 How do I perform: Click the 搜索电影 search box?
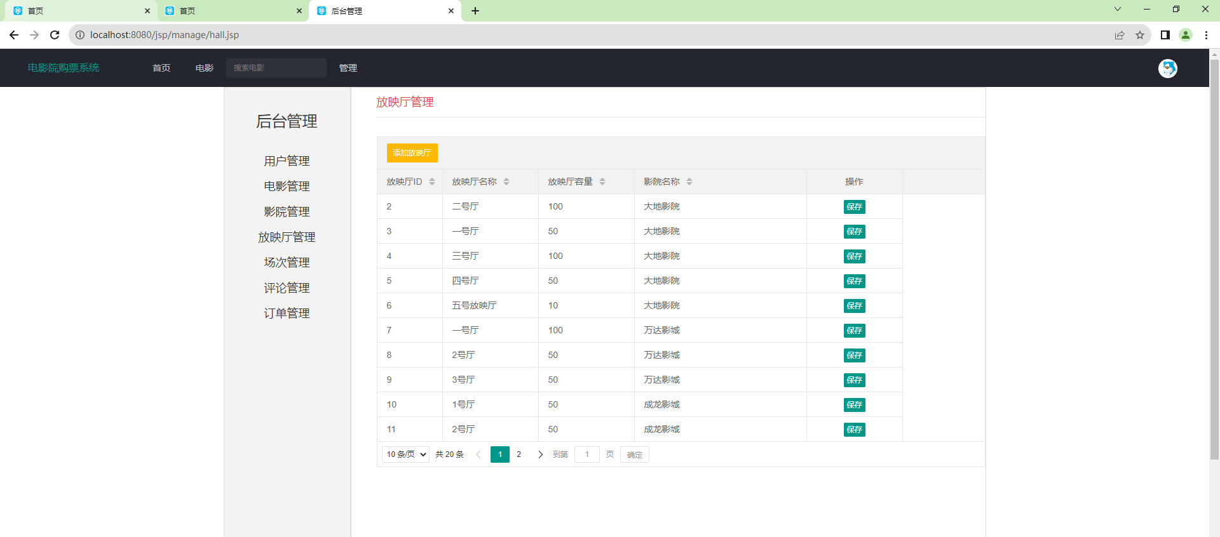point(276,68)
